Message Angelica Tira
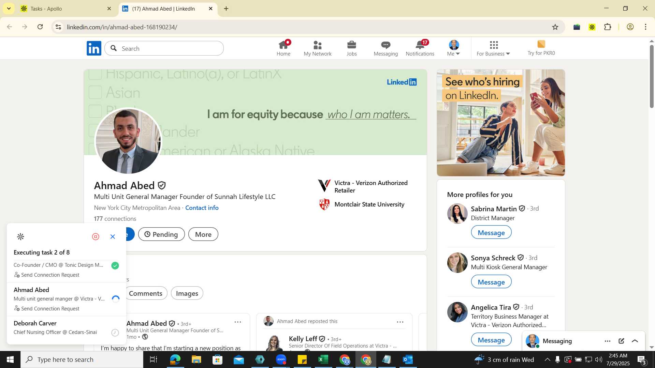The height and width of the screenshot is (368, 655). tap(491, 340)
